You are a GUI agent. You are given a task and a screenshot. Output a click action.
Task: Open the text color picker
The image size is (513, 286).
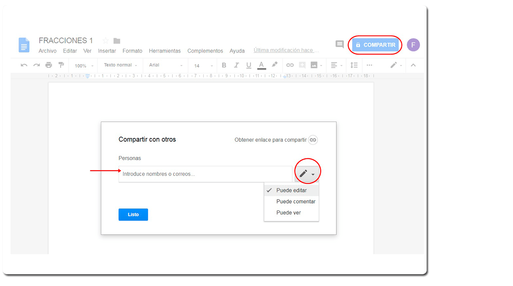[261, 65]
